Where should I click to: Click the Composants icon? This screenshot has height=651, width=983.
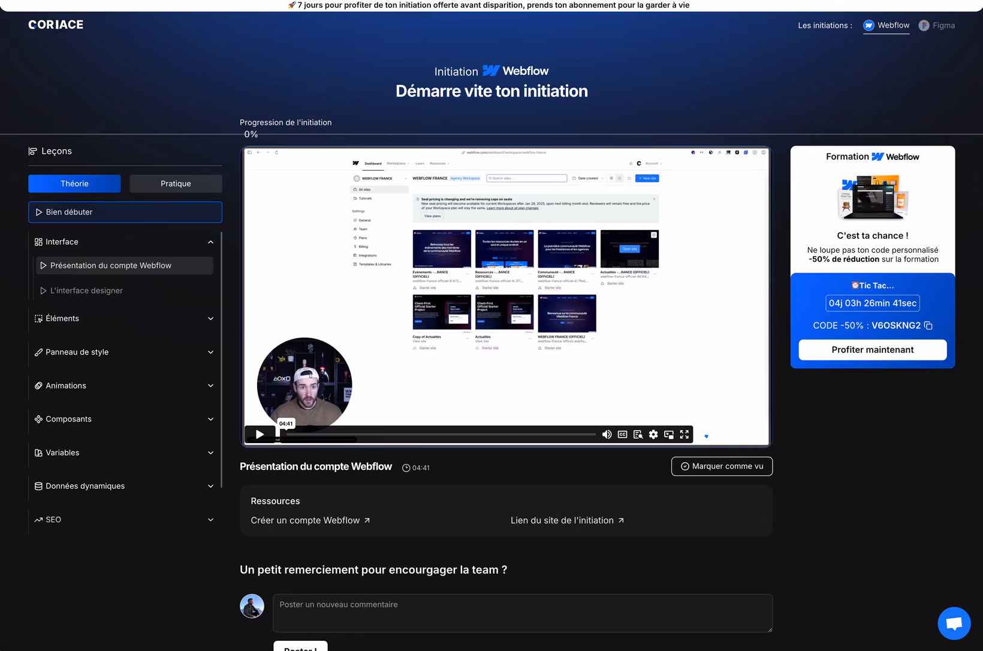(x=38, y=419)
